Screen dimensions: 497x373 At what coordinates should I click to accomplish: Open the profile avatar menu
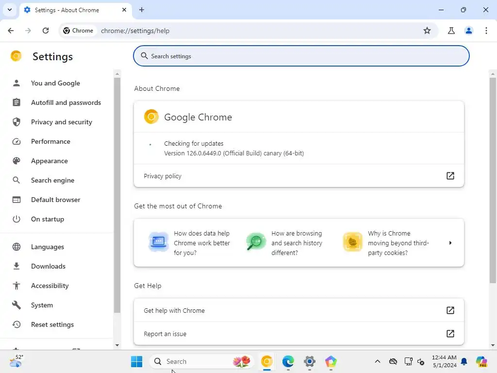(x=468, y=31)
